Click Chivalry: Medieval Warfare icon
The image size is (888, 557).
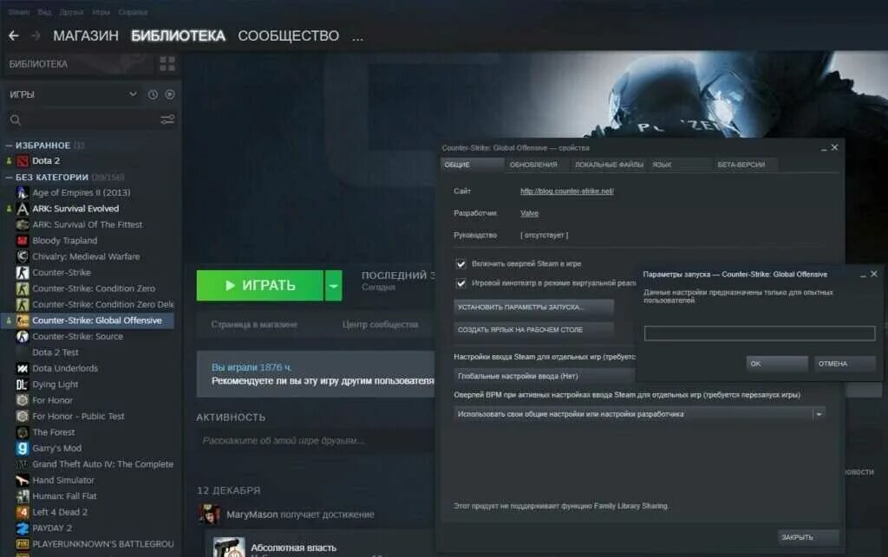(22, 256)
